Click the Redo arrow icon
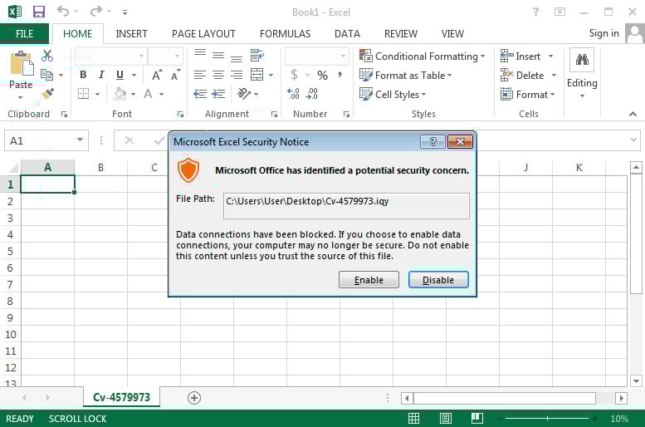This screenshot has height=427, width=645. [95, 11]
